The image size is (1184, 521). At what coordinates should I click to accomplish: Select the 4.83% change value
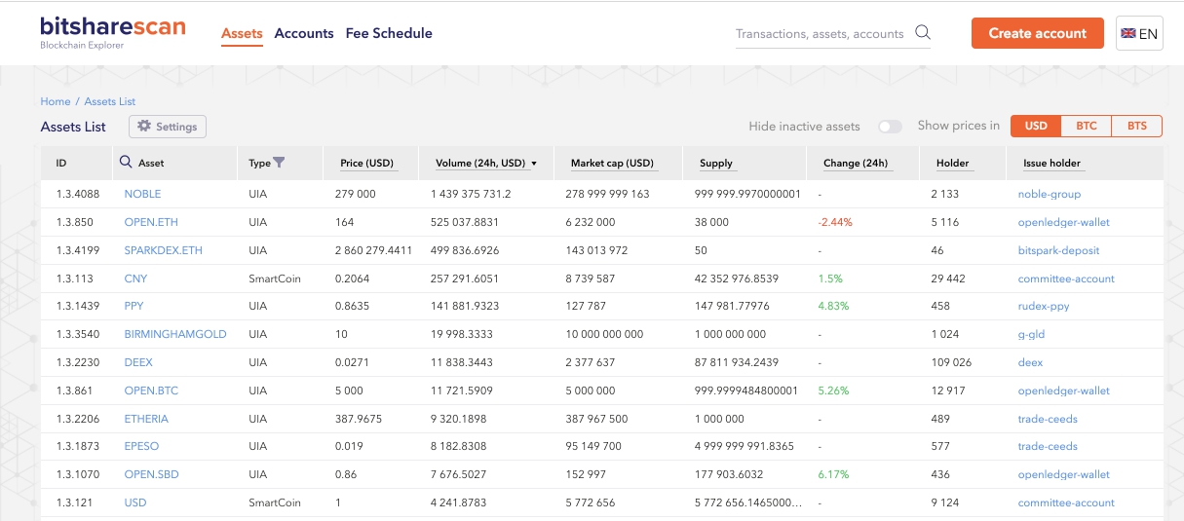pos(833,306)
